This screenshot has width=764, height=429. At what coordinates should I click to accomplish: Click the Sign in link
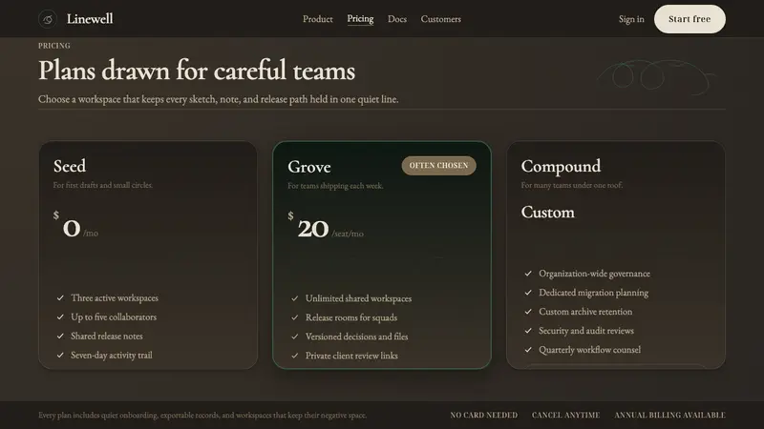click(631, 19)
